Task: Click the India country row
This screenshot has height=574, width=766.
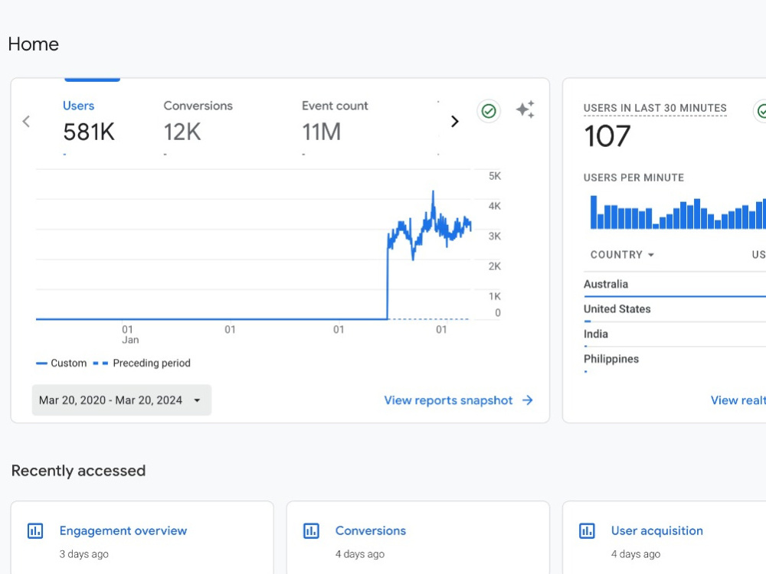Action: tap(675, 334)
